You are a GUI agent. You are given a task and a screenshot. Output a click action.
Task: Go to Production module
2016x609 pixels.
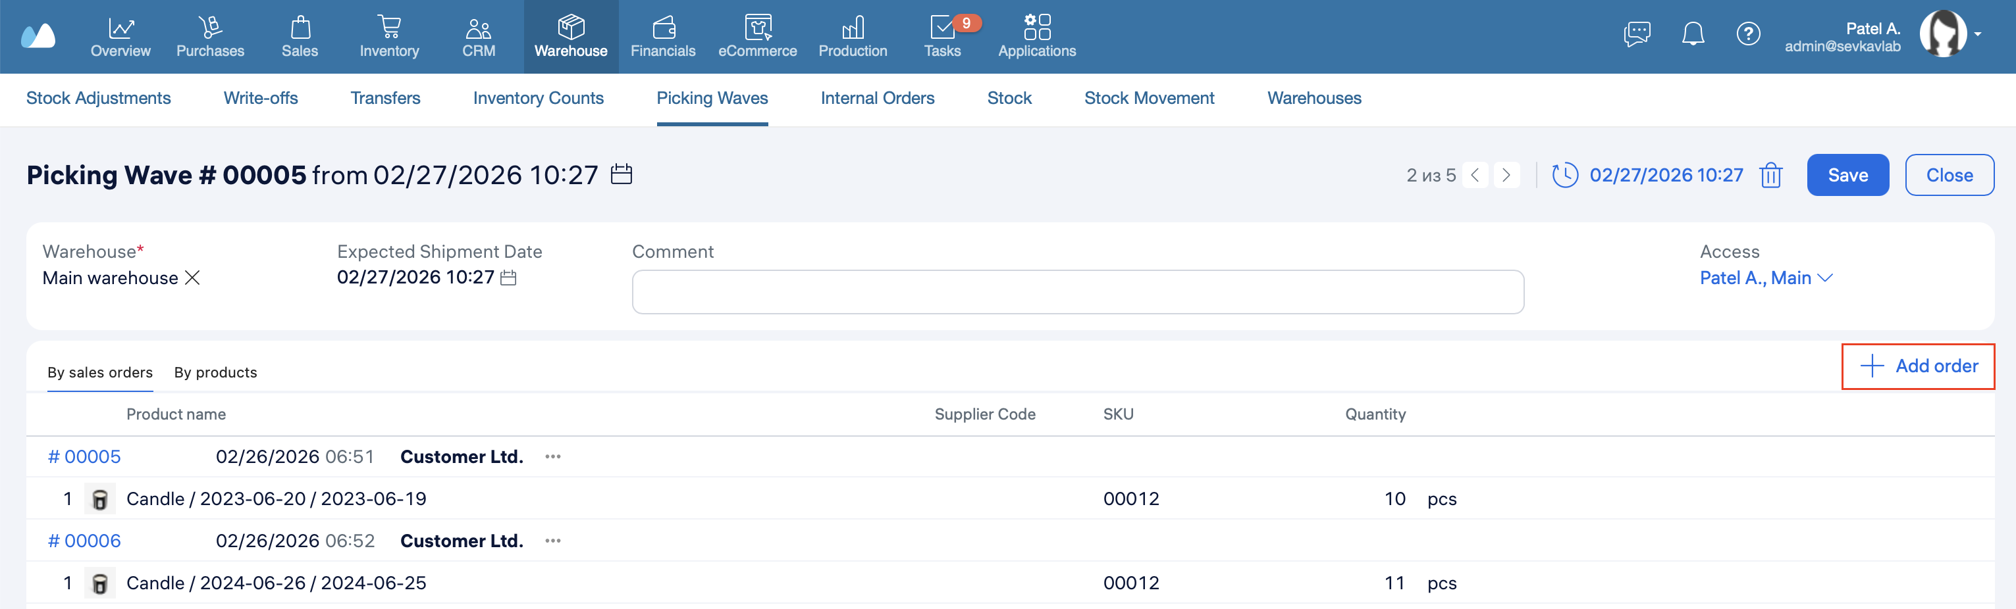tap(852, 37)
